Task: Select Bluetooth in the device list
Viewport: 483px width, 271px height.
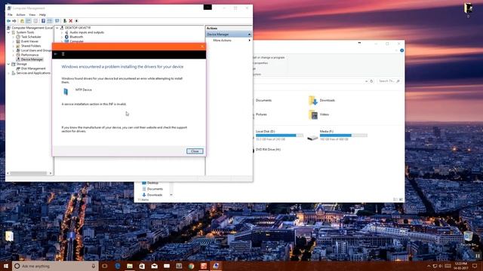Action: 76,37
